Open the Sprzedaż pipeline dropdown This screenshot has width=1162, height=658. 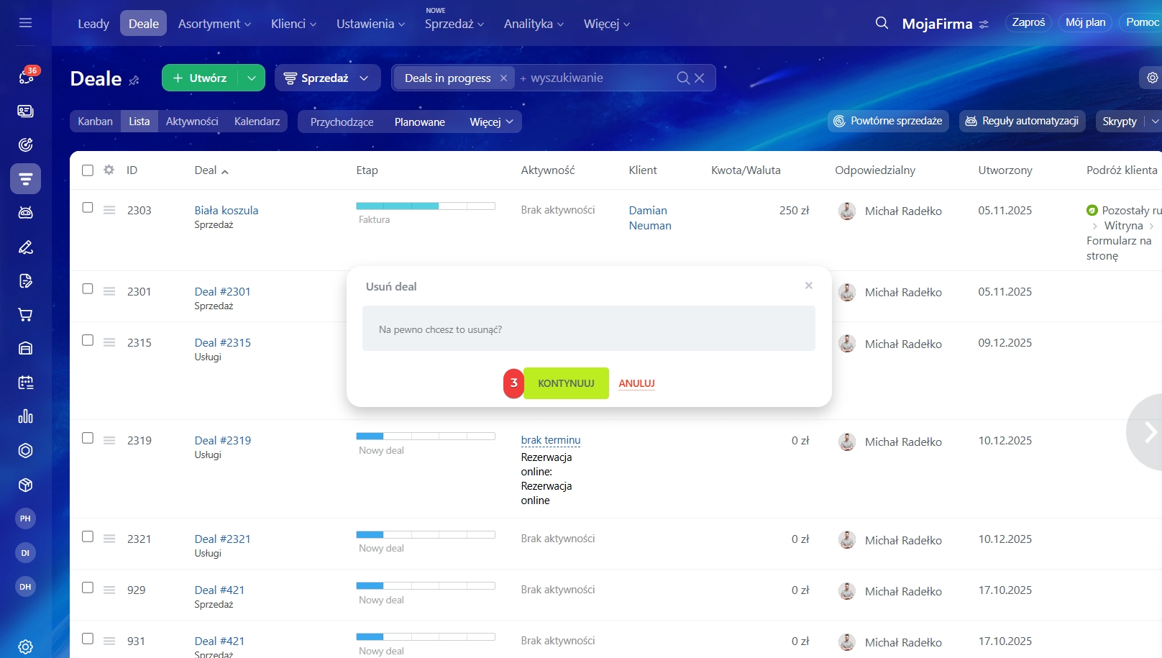[326, 78]
